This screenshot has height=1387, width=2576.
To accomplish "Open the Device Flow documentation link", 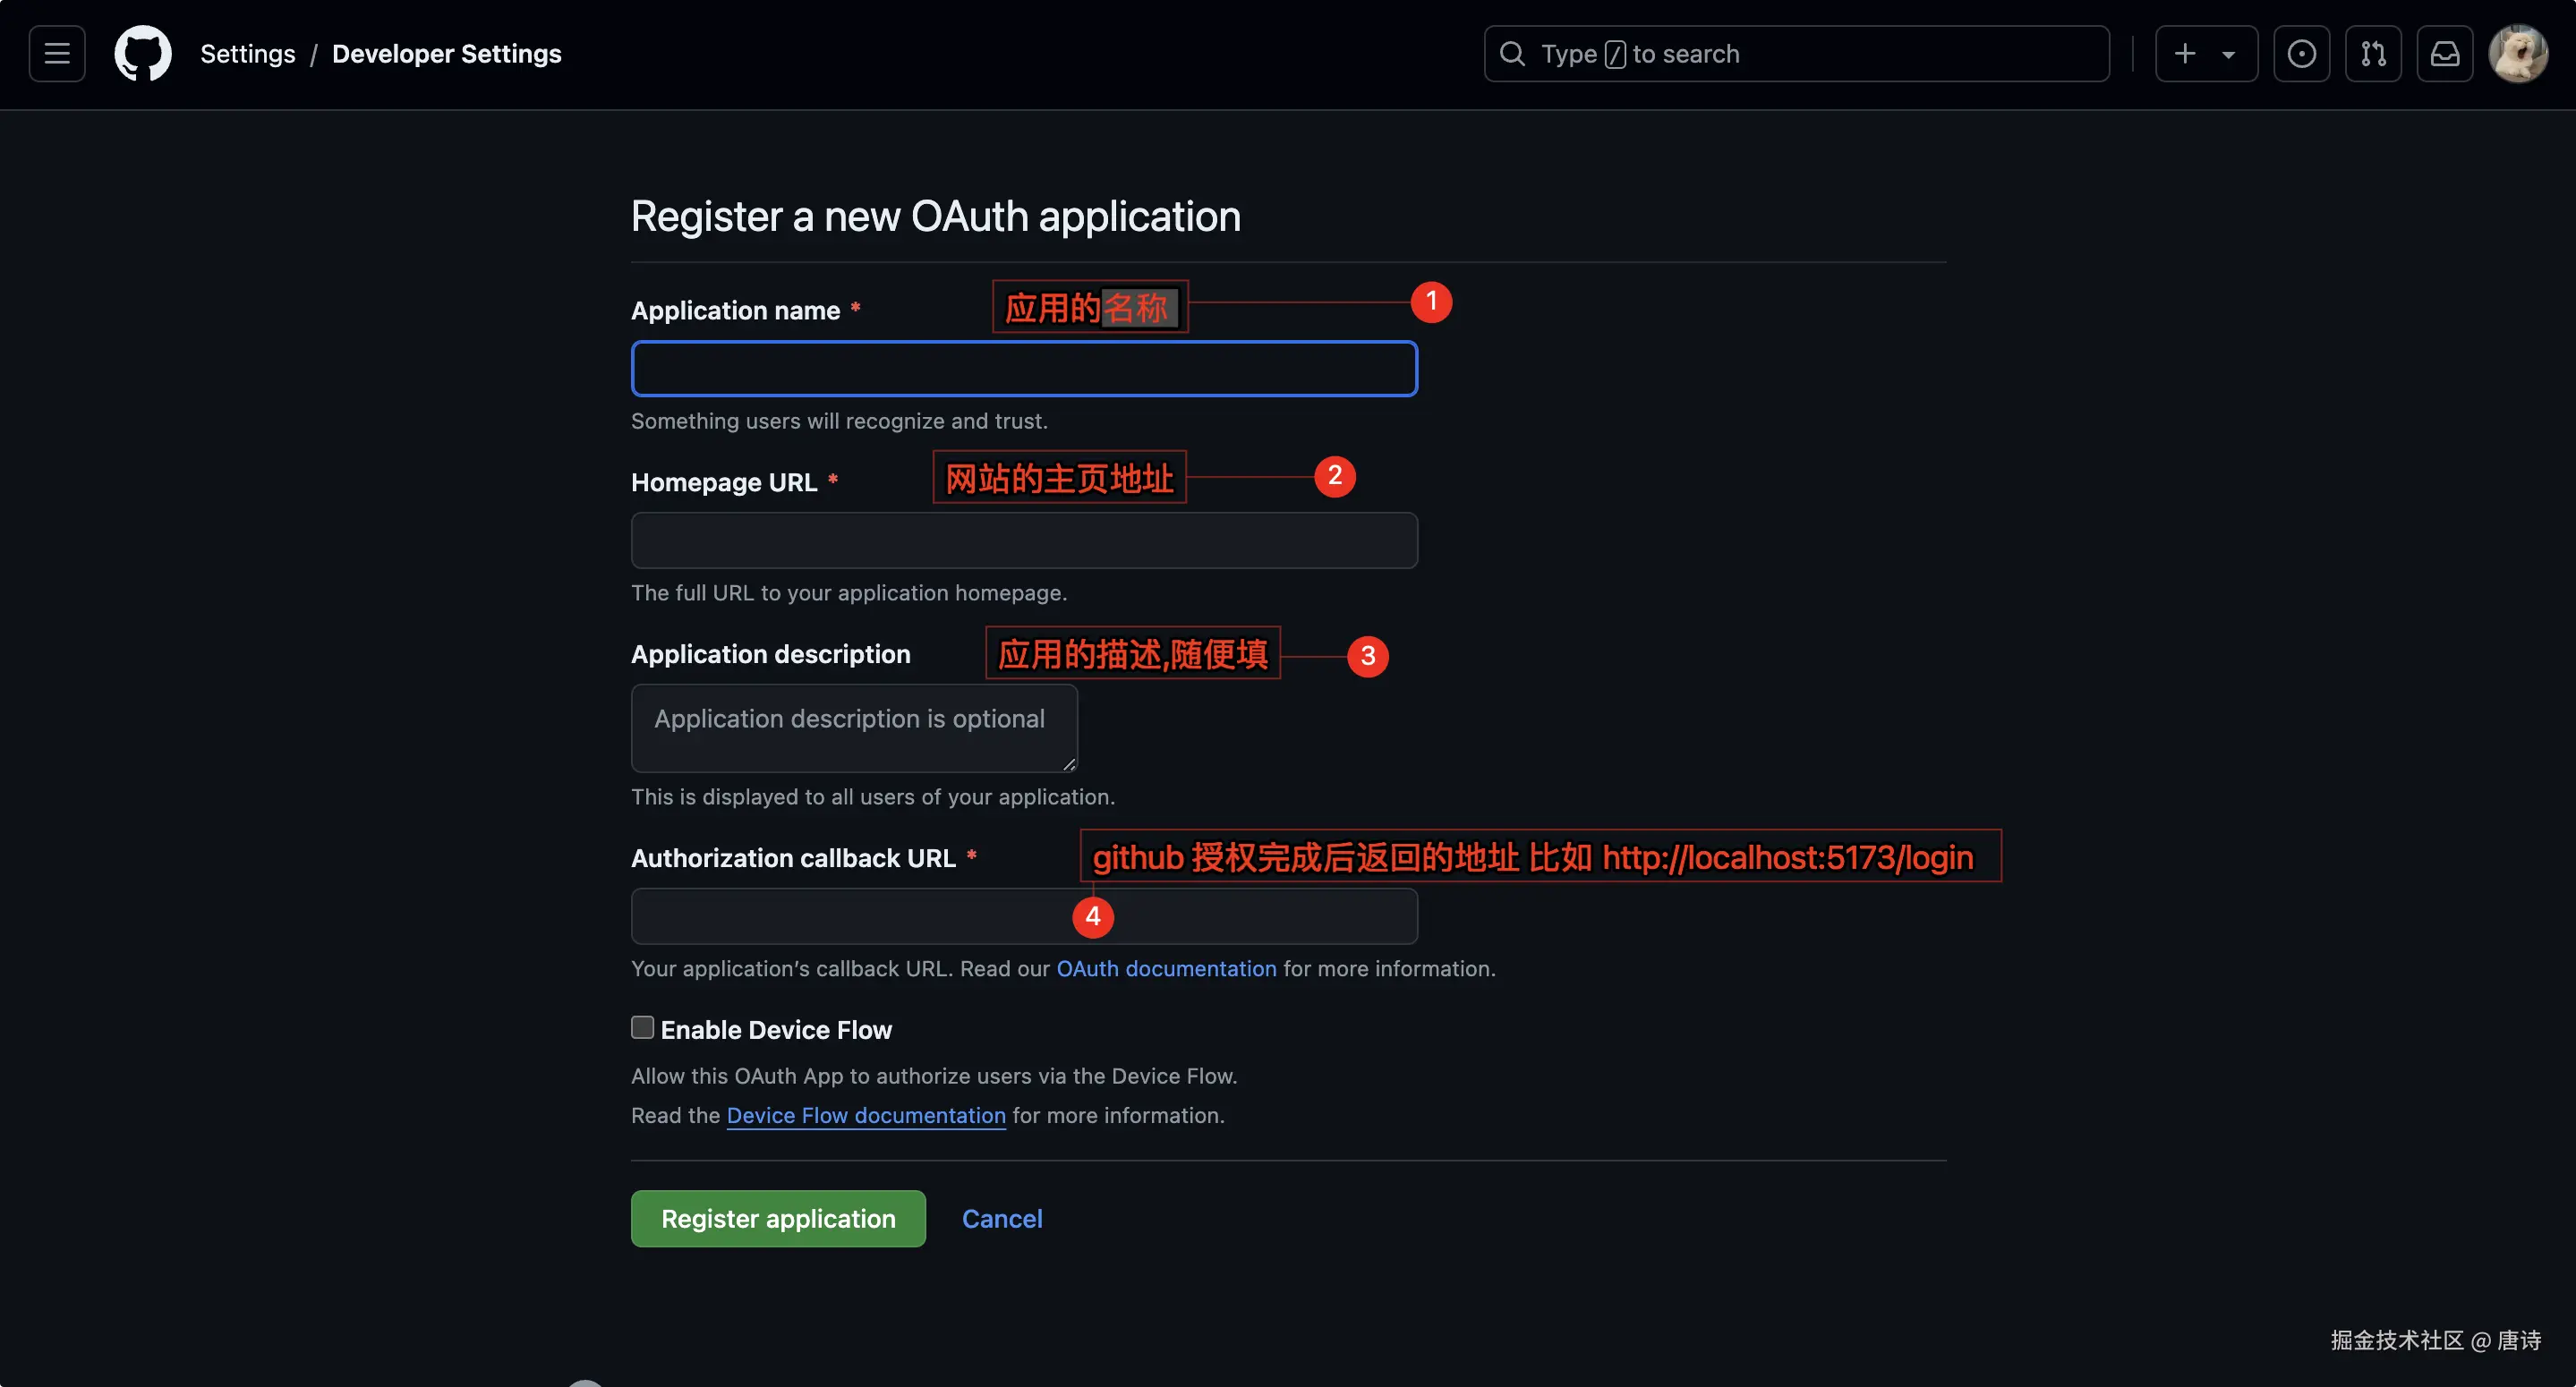I will [x=866, y=1115].
